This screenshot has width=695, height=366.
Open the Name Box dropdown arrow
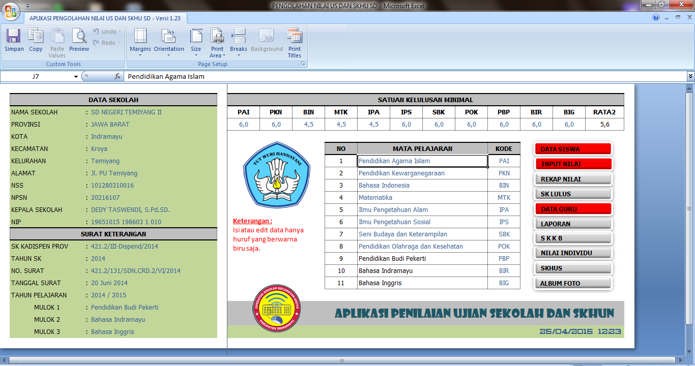(x=76, y=77)
